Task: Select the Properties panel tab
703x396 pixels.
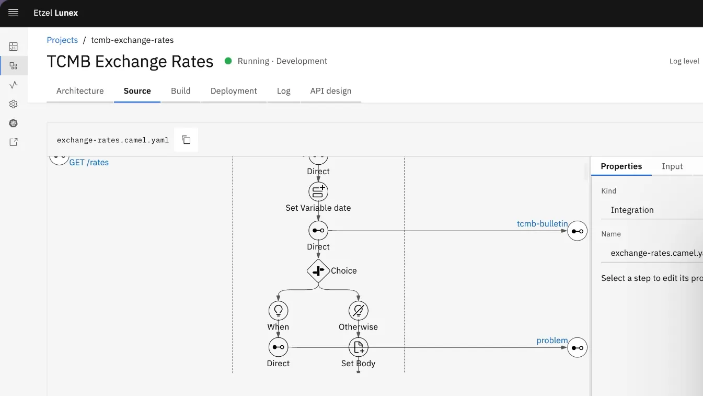Action: click(x=621, y=166)
